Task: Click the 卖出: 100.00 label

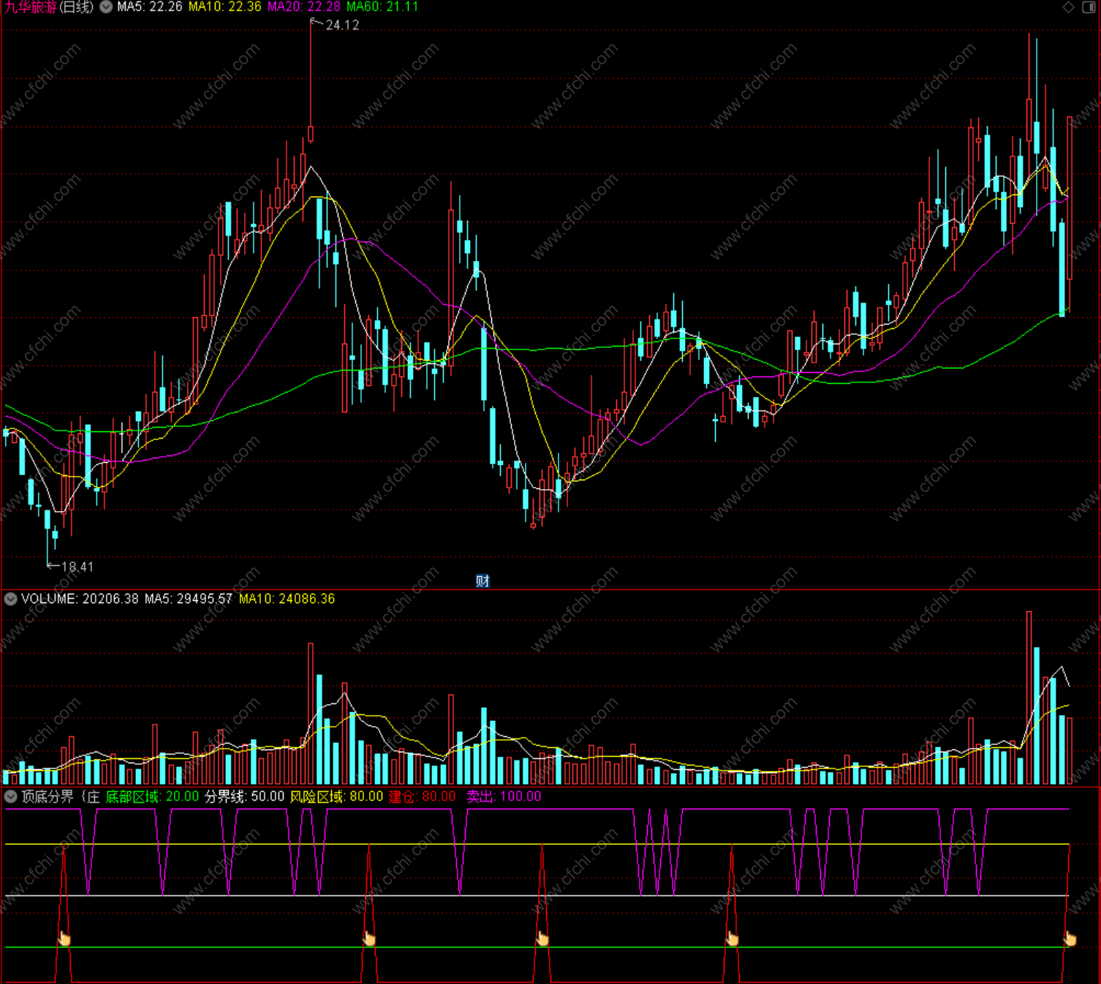Action: (x=504, y=797)
